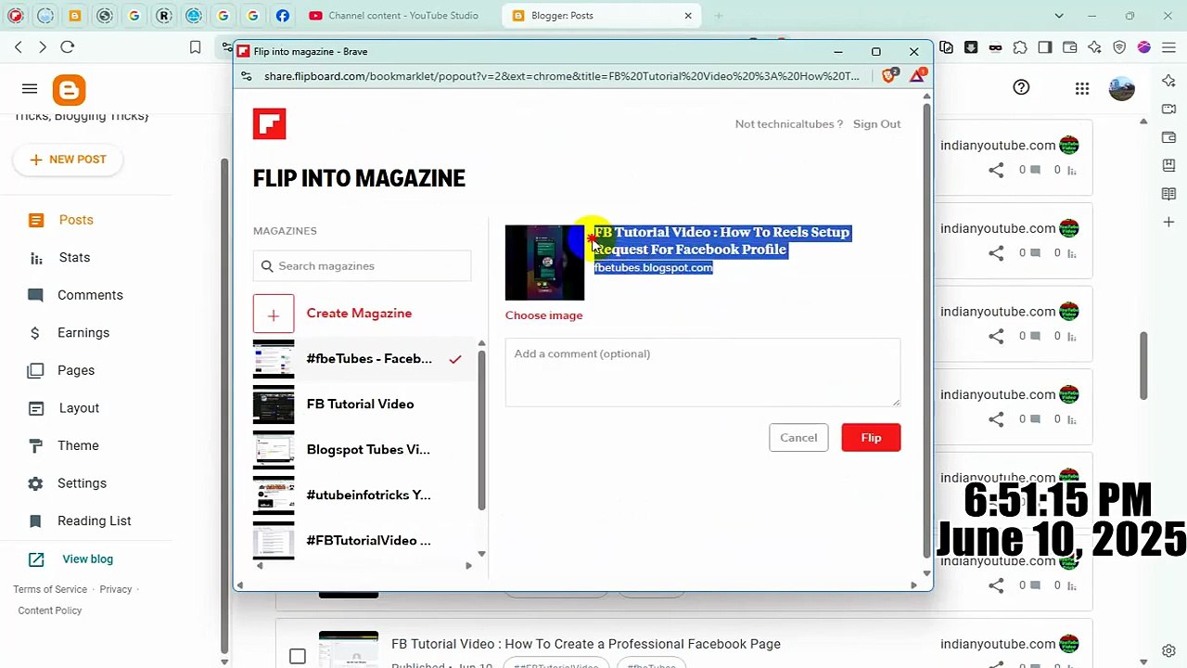This screenshot has height=668, width=1187.
Task: Switch to the pinned Facebook tab
Action: (x=283, y=16)
